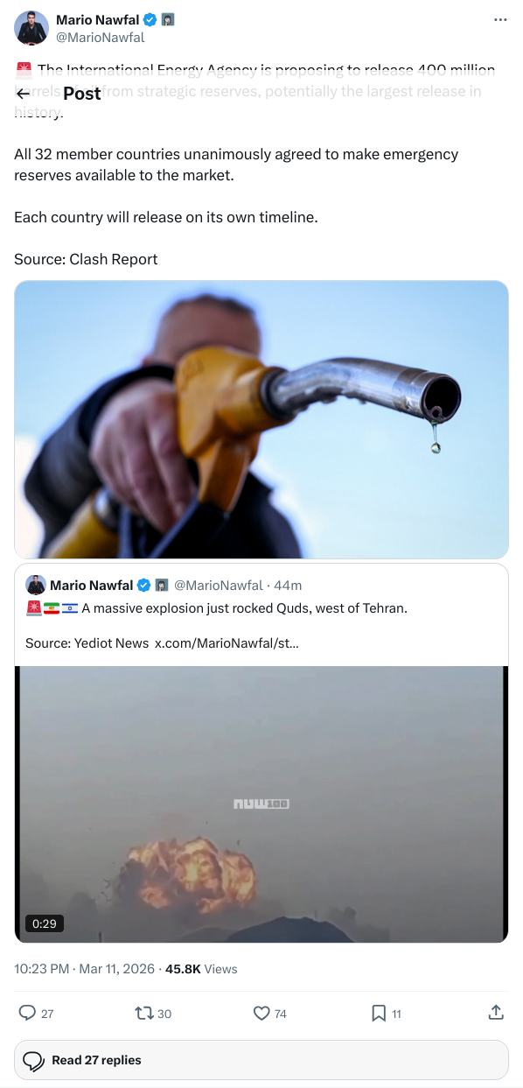Open the 10:23 PM Mar 11, 2026 timestamp
The width and height of the screenshot is (523, 1088).
point(84,969)
